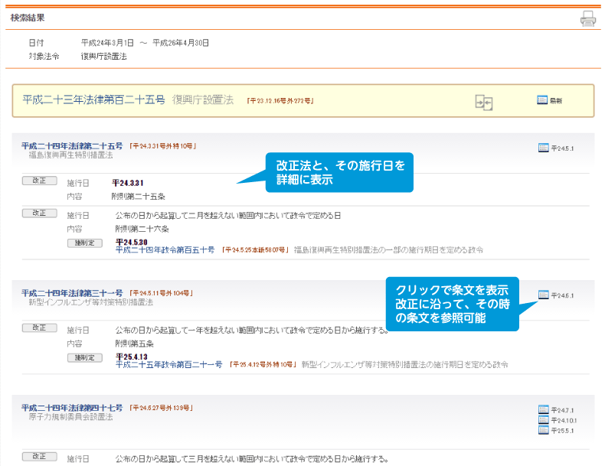This screenshot has width=605, height=466.
Task: Select gazette reference 平24.6.27号外139号
Action: point(161,408)
